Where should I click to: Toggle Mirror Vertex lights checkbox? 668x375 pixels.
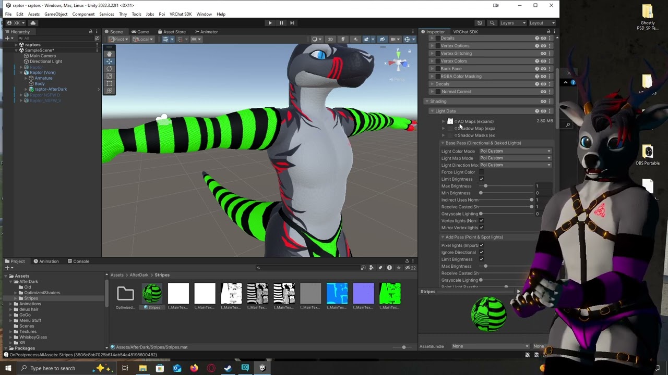(x=481, y=228)
